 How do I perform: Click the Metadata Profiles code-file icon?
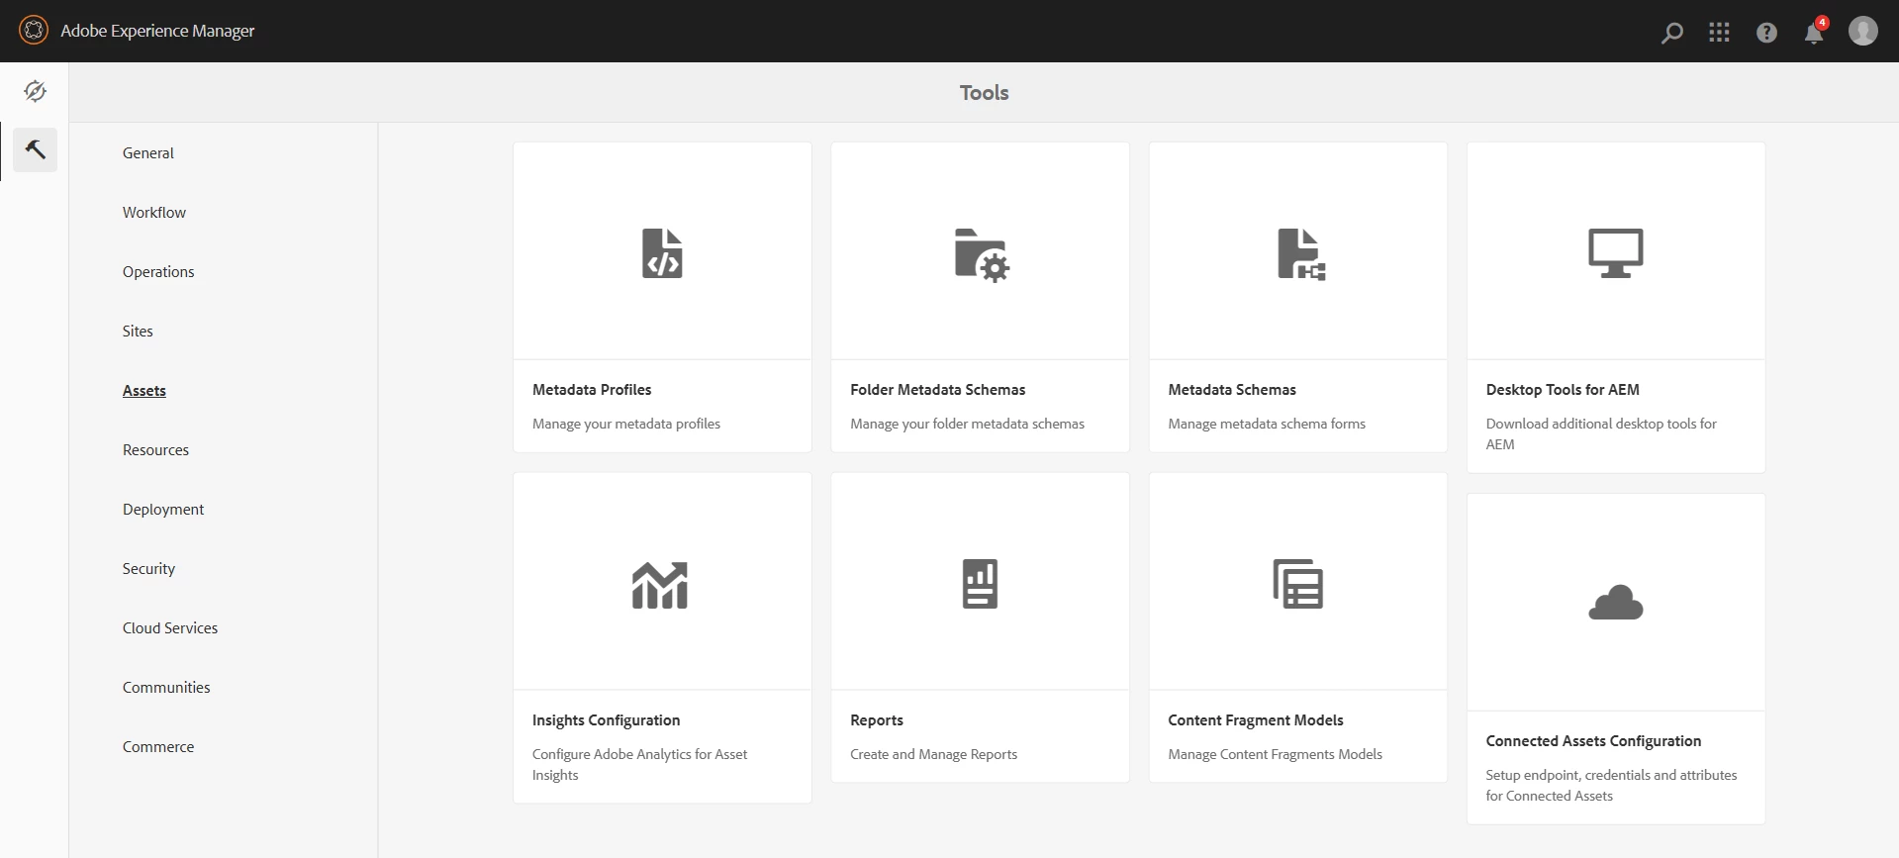pyautogui.click(x=662, y=253)
